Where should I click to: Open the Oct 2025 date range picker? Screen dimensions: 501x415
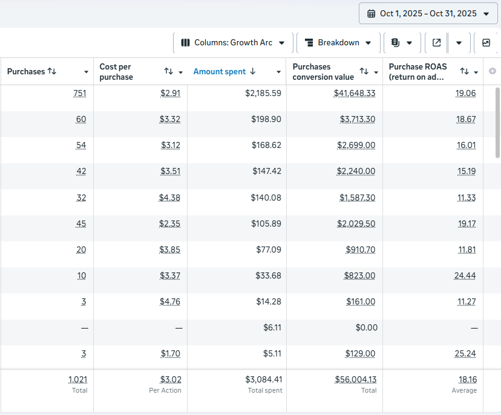click(428, 13)
